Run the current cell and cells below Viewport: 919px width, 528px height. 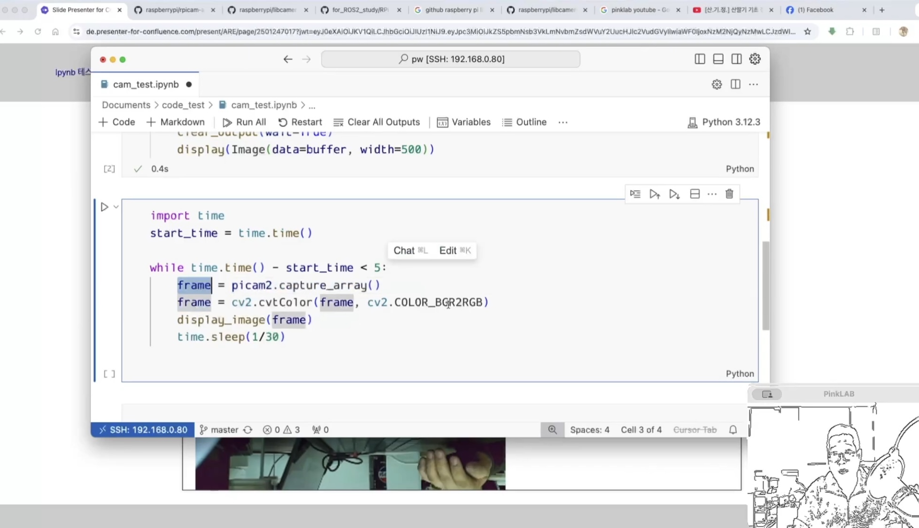point(674,194)
